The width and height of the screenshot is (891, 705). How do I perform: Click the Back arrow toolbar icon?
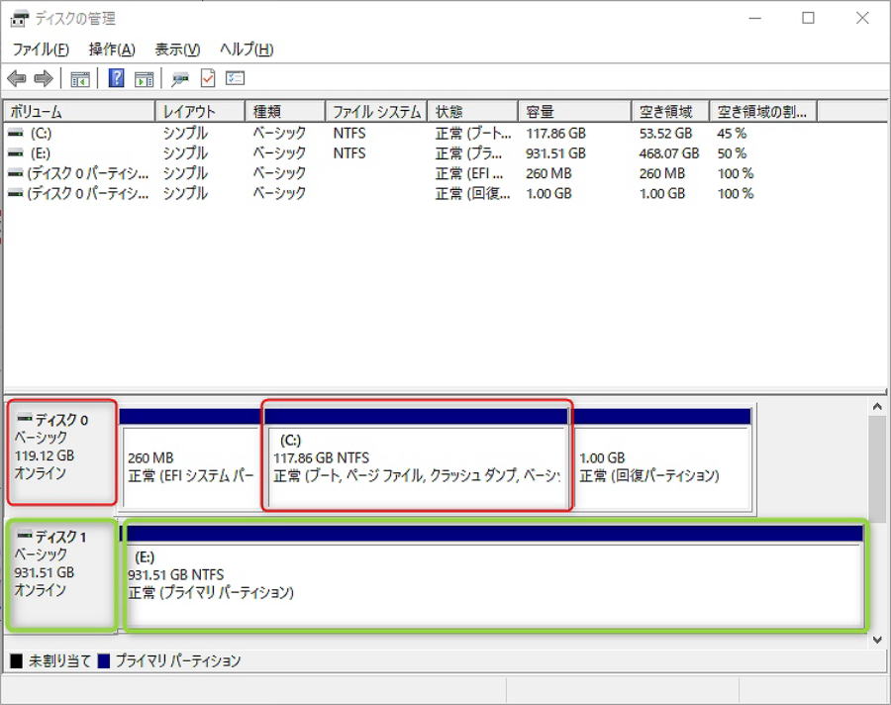17,78
